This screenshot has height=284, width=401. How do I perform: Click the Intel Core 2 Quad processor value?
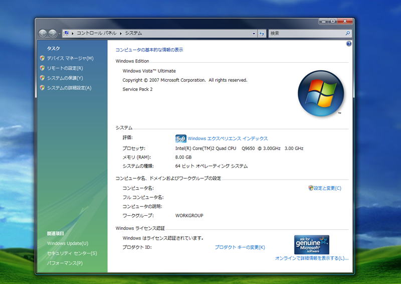[x=240, y=149]
